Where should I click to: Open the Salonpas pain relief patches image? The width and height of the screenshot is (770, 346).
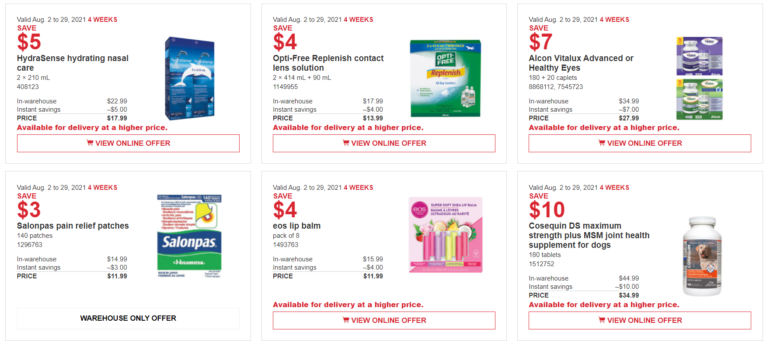[x=189, y=236]
